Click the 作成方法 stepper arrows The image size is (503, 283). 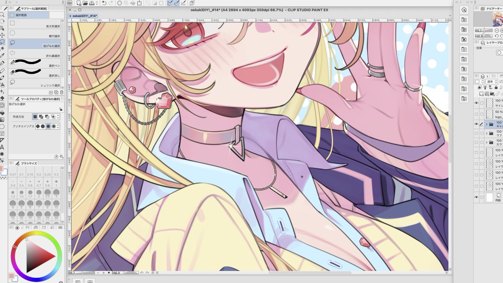coord(58,117)
